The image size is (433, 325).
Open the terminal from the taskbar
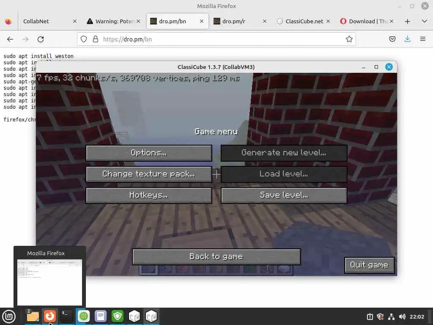tap(66, 317)
